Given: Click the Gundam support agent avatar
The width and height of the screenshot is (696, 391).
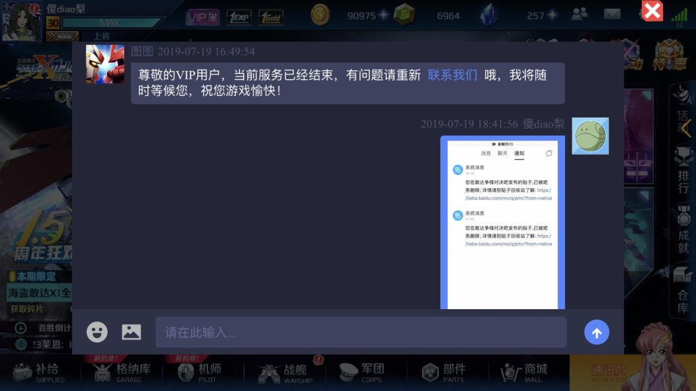Looking at the screenshot, I should point(105,64).
